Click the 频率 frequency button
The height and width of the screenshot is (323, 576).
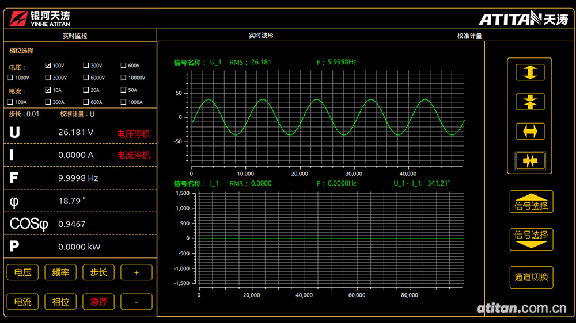pos(60,272)
